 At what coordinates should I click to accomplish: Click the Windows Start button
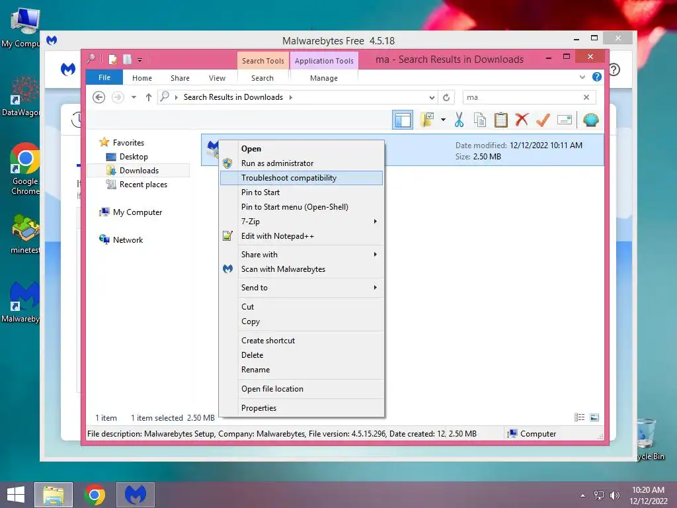pyautogui.click(x=16, y=495)
